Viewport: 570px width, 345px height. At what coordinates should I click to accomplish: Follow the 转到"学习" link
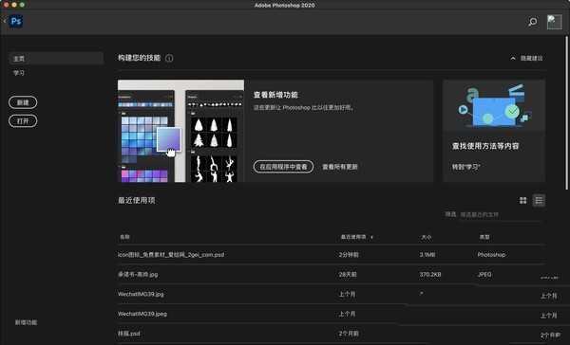point(466,167)
